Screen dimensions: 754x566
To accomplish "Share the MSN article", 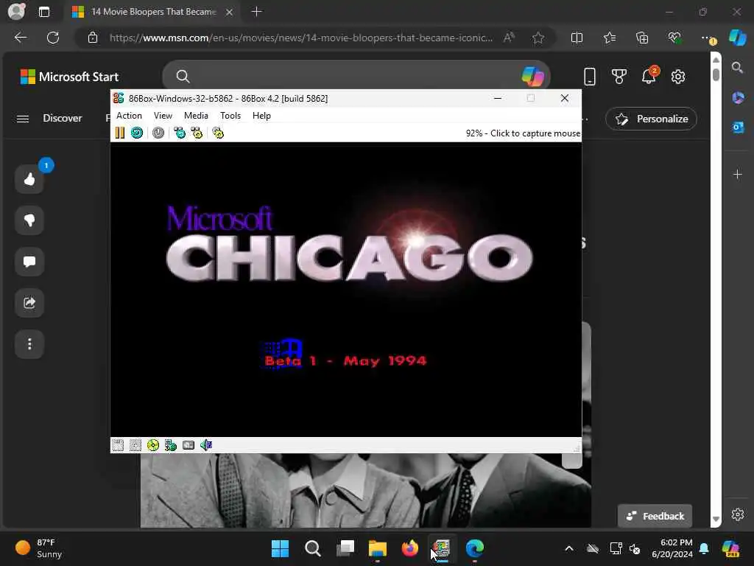I will (x=29, y=303).
